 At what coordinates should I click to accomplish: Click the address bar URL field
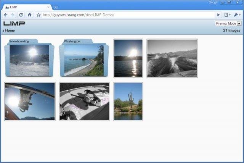[x=128, y=15]
